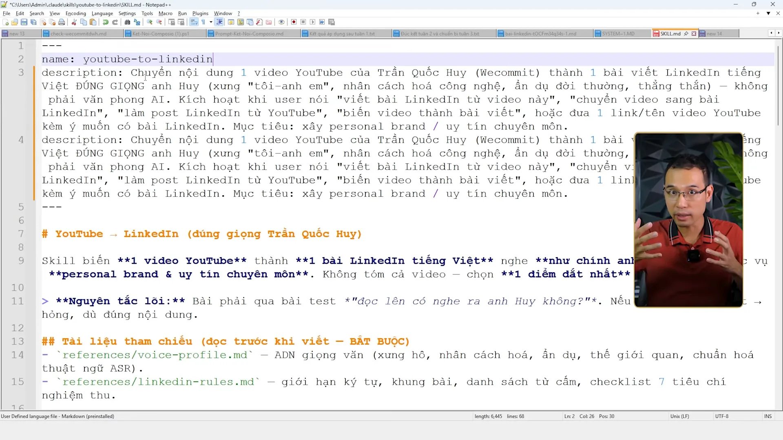Click Unix (LF) in the status bar

[679, 416]
